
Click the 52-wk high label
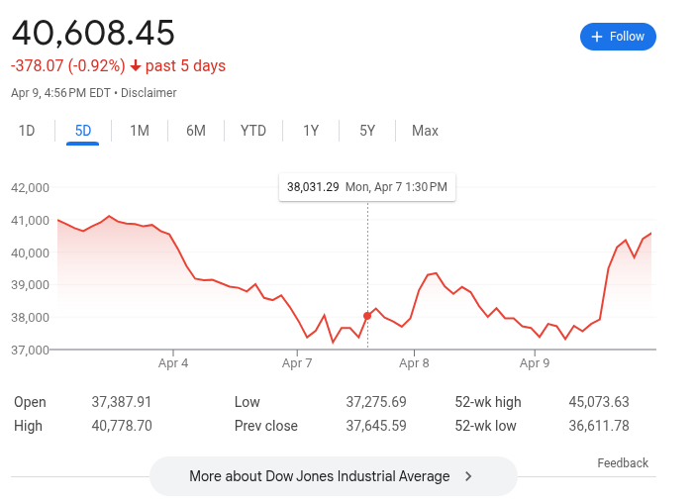point(488,402)
